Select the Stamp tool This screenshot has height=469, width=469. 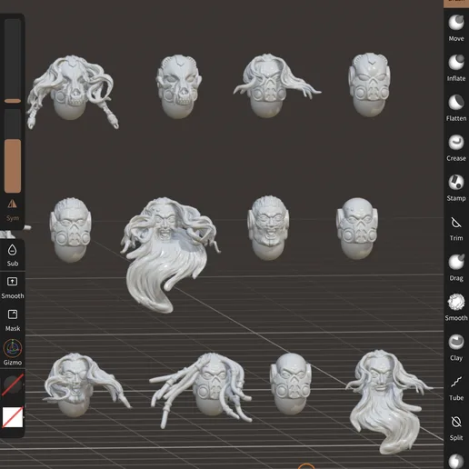(x=456, y=188)
